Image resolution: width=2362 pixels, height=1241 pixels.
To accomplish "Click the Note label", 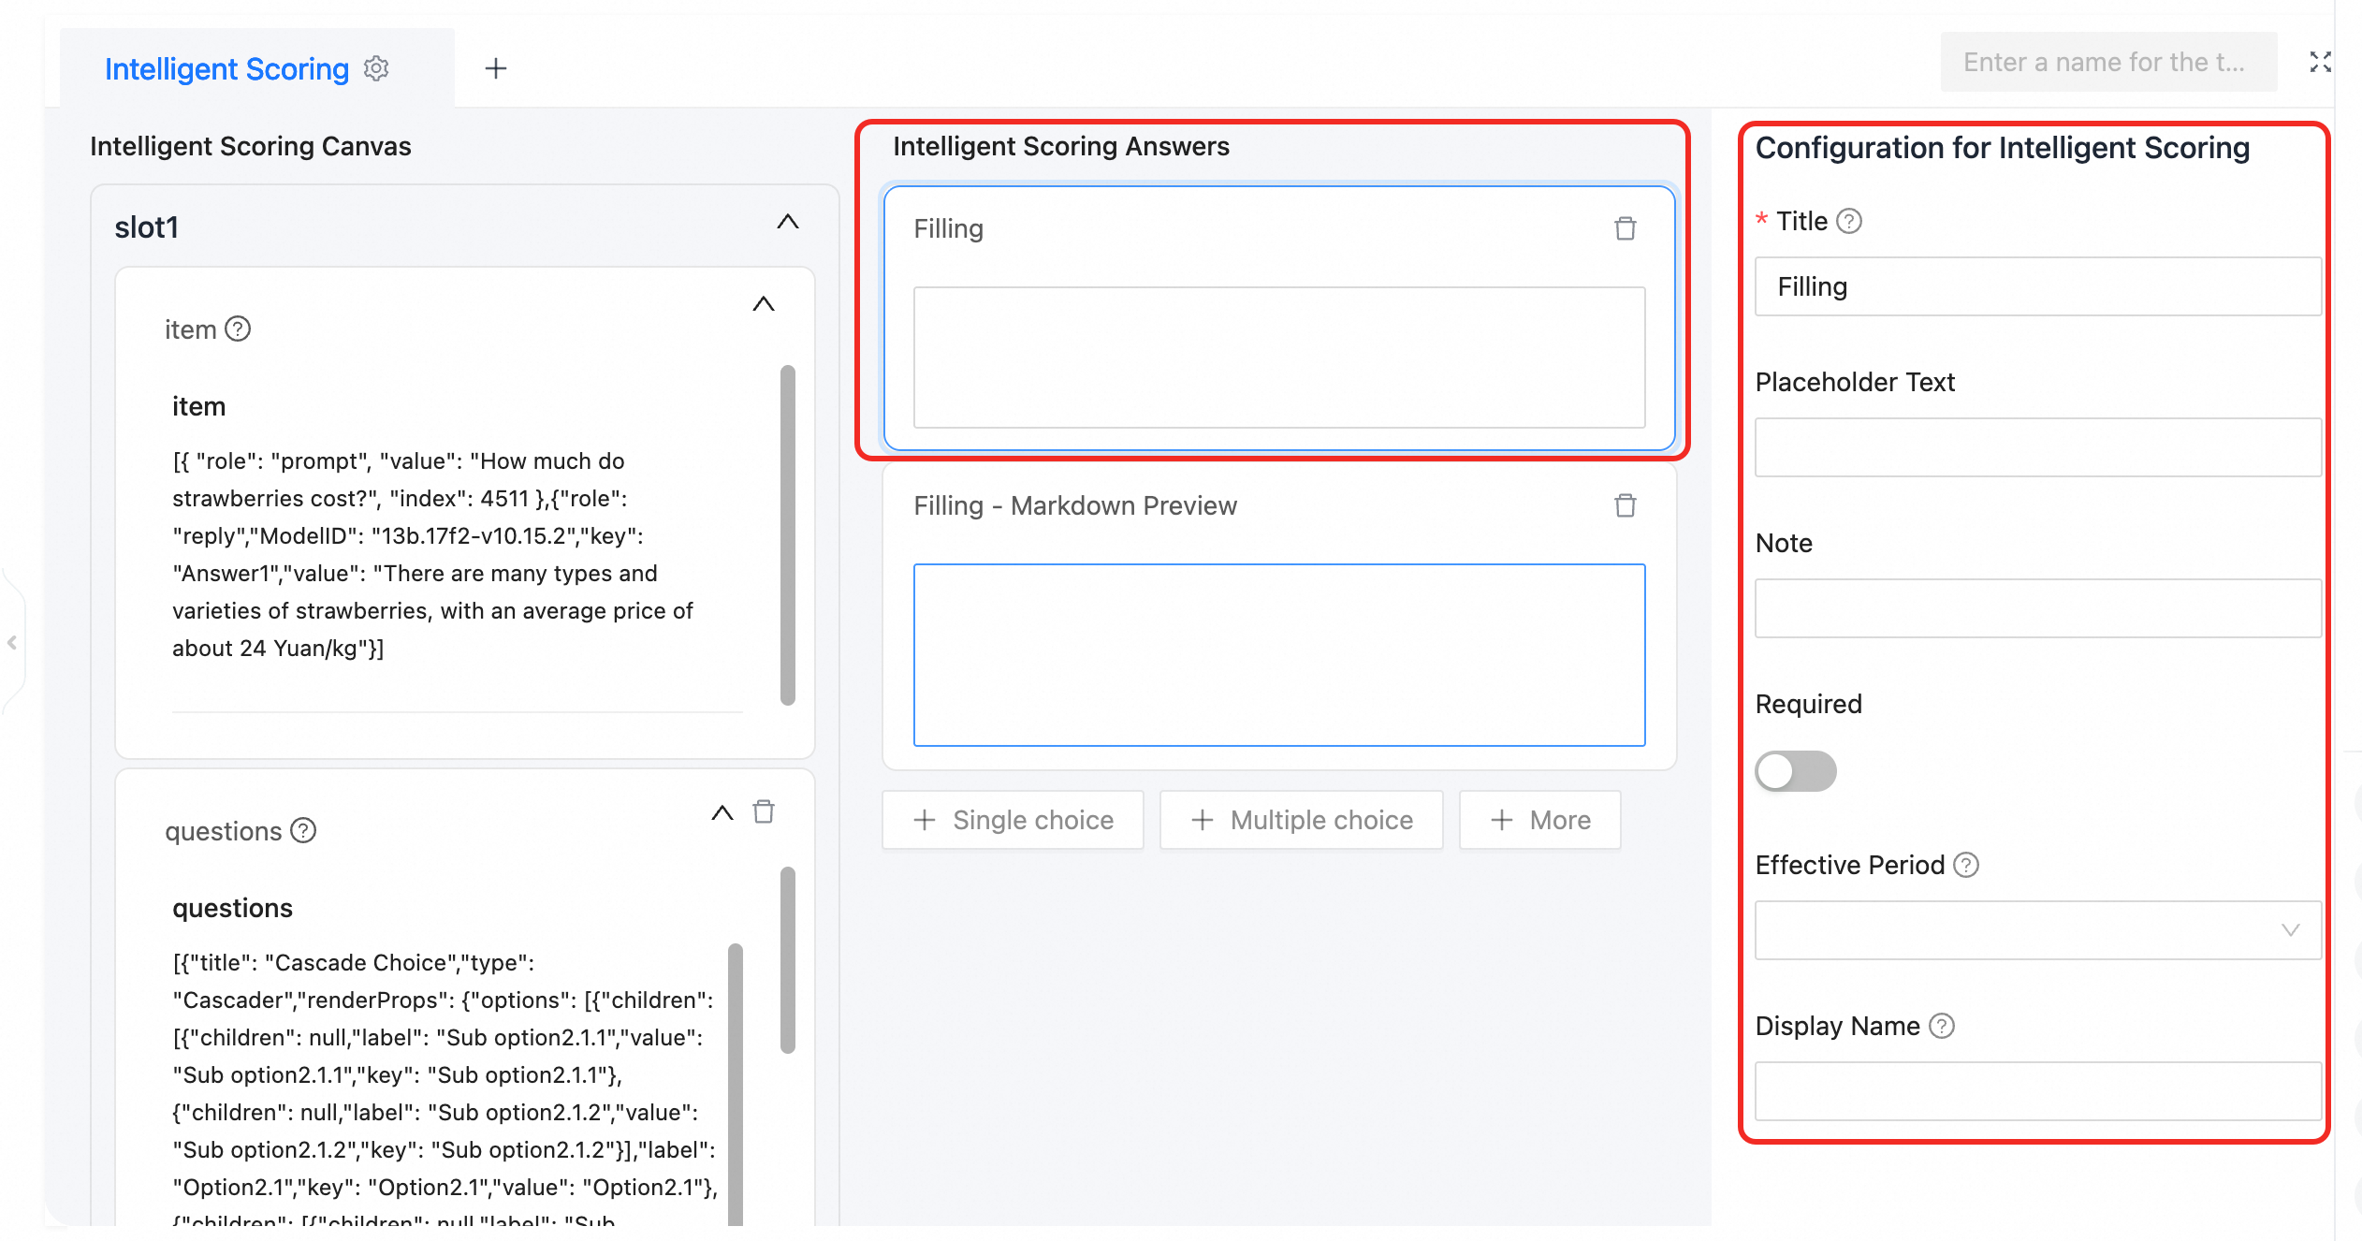I will [x=1784, y=543].
